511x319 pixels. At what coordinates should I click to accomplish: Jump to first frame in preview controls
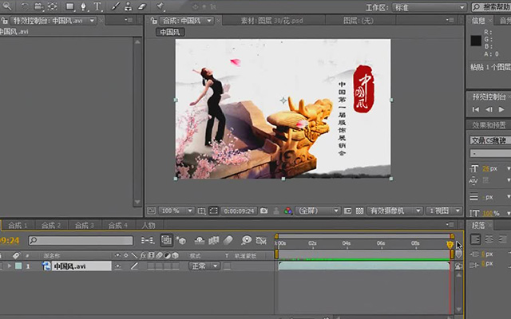[x=476, y=109]
